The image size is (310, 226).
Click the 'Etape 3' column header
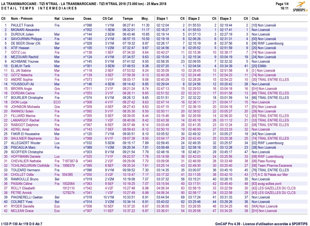pos(226,19)
